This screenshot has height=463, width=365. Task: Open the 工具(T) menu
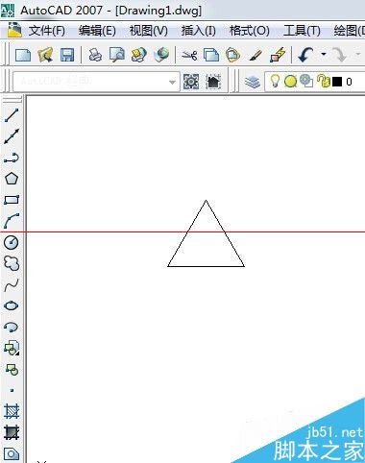point(302,31)
